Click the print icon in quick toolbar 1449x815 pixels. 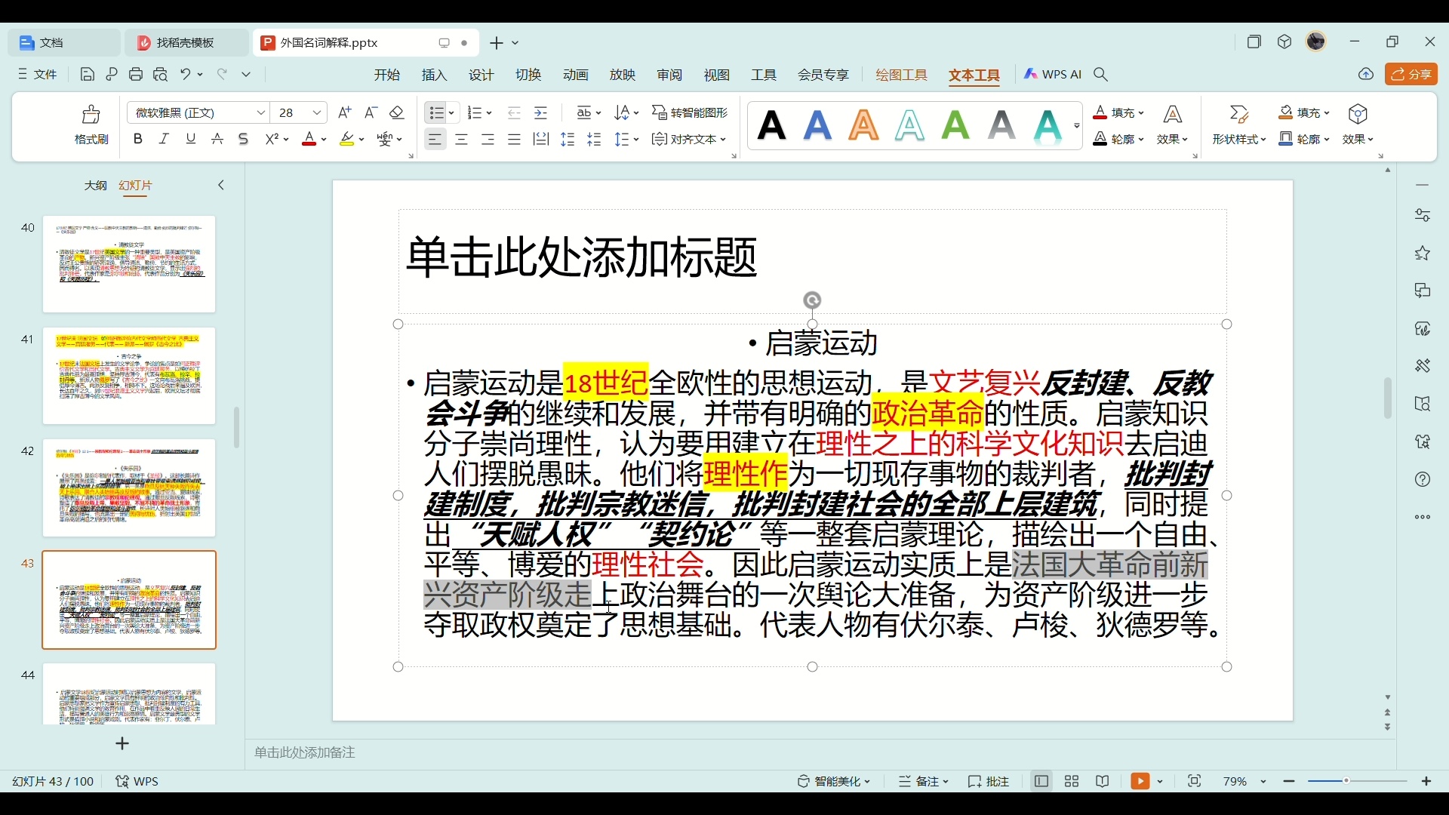point(136,74)
